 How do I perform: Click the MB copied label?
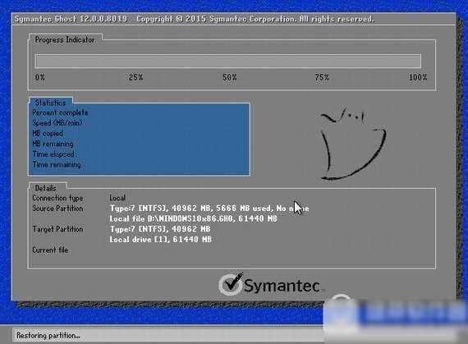tap(48, 133)
